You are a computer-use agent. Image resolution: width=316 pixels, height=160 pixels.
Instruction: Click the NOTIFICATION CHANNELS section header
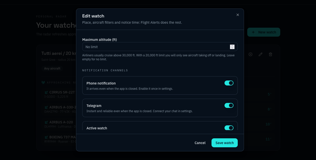tap(105, 70)
